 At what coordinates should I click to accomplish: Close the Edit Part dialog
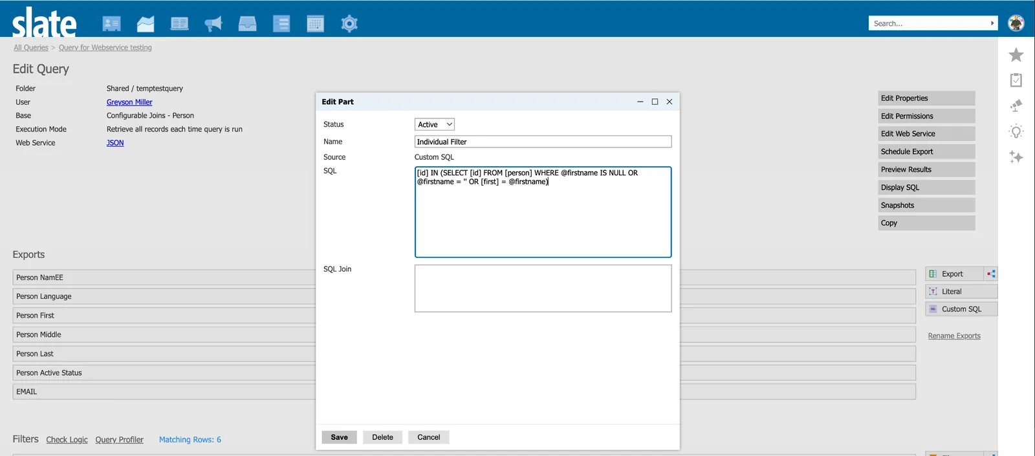coord(670,102)
